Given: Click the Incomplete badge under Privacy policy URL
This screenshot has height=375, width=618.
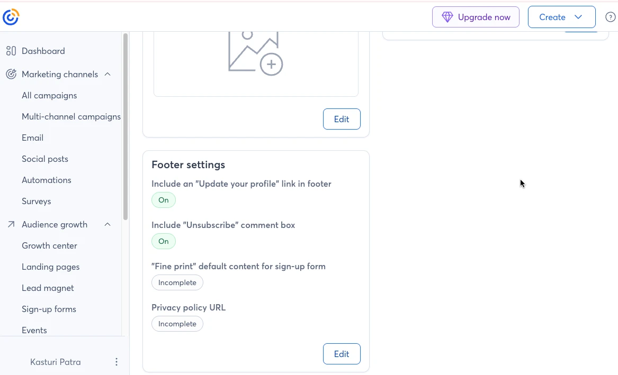Looking at the screenshot, I should point(177,324).
